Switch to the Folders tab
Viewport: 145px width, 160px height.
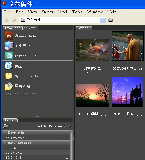tap(30, 28)
